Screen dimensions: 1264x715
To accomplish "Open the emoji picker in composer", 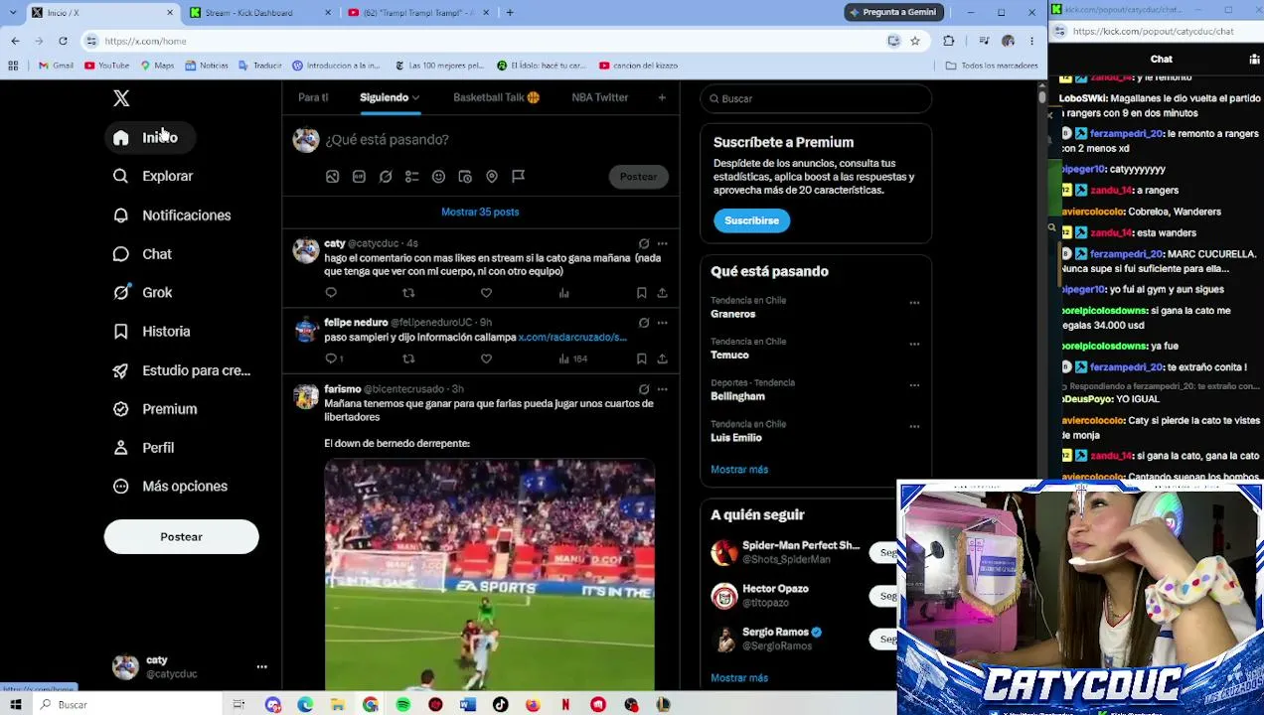I will [x=438, y=177].
